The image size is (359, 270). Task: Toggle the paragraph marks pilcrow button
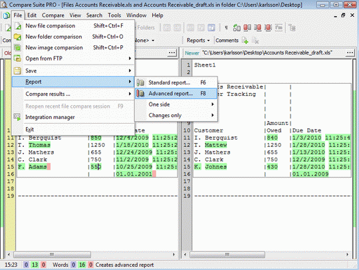click(x=226, y=28)
